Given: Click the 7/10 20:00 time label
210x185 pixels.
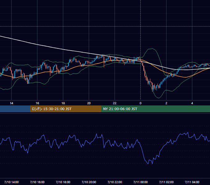Looking at the screenshot, I should [x=89, y=182].
